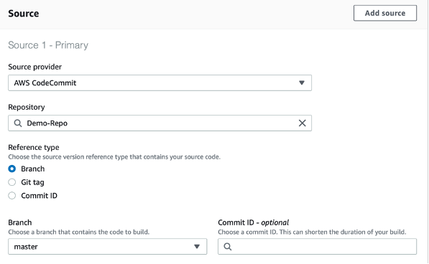
Task: Focus the optional Commit ID field
Action: [x=317, y=247]
